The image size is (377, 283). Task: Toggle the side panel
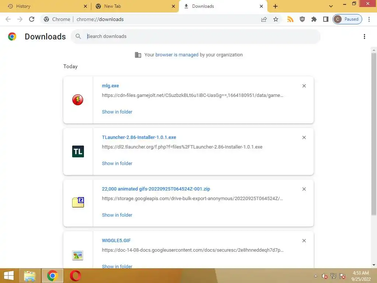pyautogui.click(x=326, y=19)
